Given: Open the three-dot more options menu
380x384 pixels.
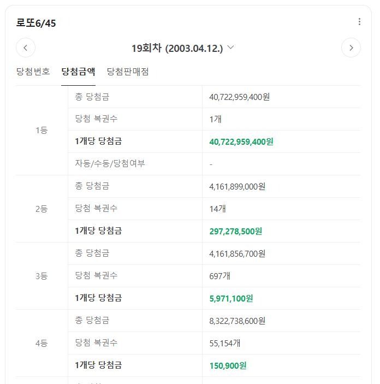Looking at the screenshot, I should coord(359,21).
